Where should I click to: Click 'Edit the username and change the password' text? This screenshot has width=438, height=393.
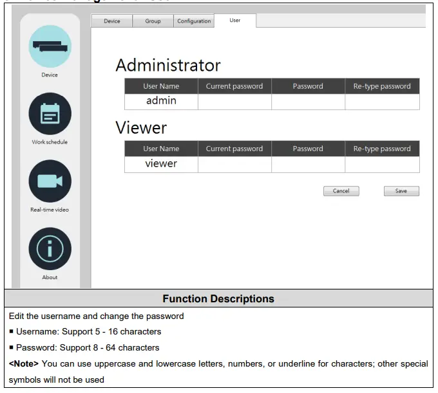(97, 316)
